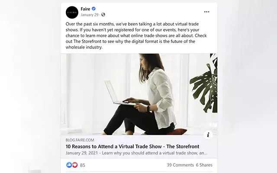277x173 pixels.
Task: Open the woman with laptop preview image
Action: coord(139,94)
